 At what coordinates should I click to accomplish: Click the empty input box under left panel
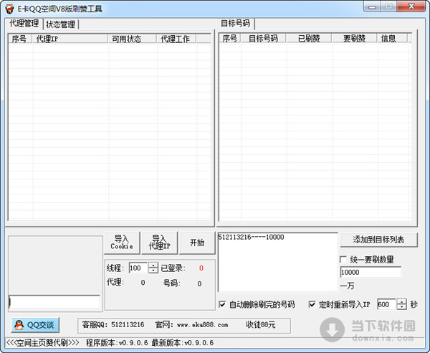(54, 302)
